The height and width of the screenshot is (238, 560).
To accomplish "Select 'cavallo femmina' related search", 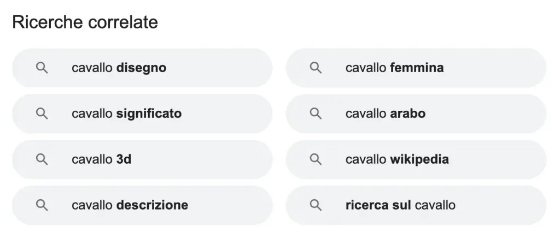I will 416,68.
